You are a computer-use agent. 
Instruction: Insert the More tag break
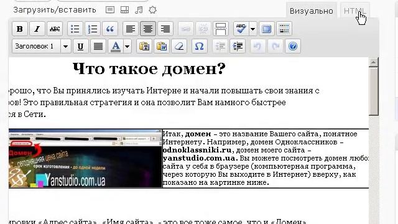tap(221, 29)
